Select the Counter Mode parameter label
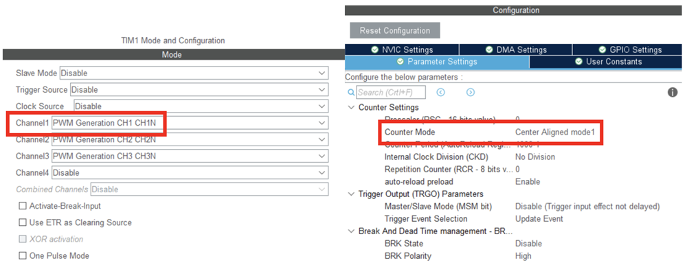This screenshot has height=265, width=687. pyautogui.click(x=409, y=132)
